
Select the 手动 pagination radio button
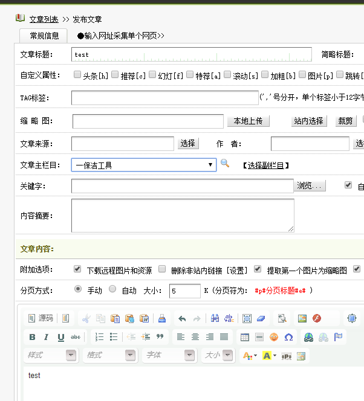click(x=78, y=289)
